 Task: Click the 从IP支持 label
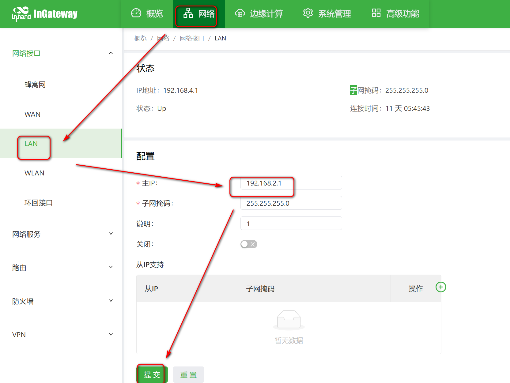(150, 265)
